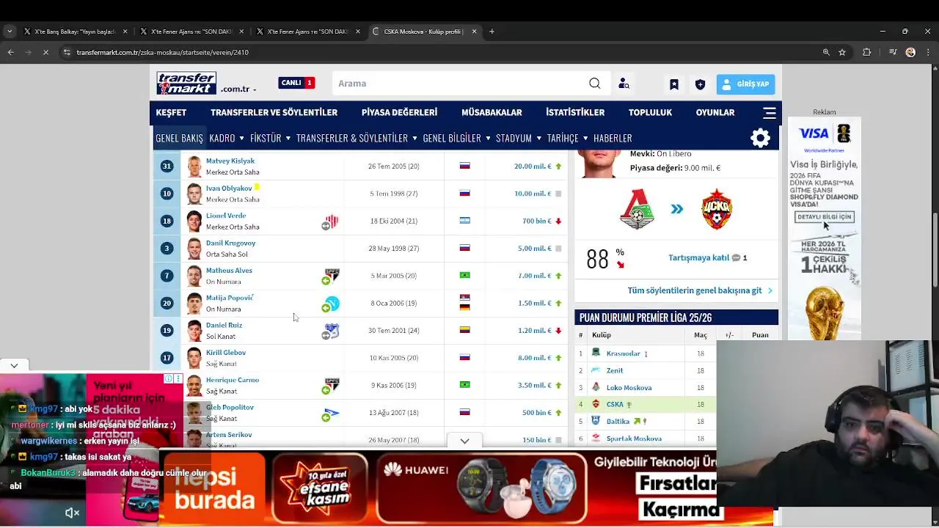Open the Tartışmaya katıl discussion link
The height and width of the screenshot is (528, 939).
698,257
